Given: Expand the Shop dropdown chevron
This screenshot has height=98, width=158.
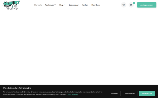Looking at the screenshot, I should (x=65, y=5).
